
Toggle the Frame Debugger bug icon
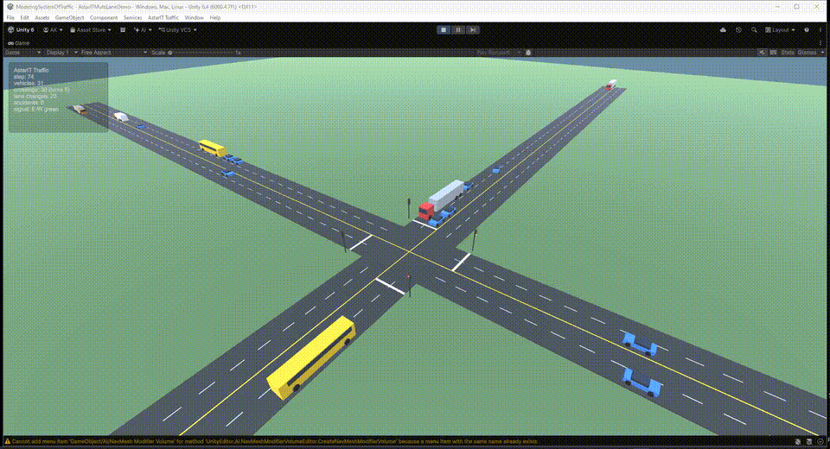pyautogui.click(x=528, y=53)
